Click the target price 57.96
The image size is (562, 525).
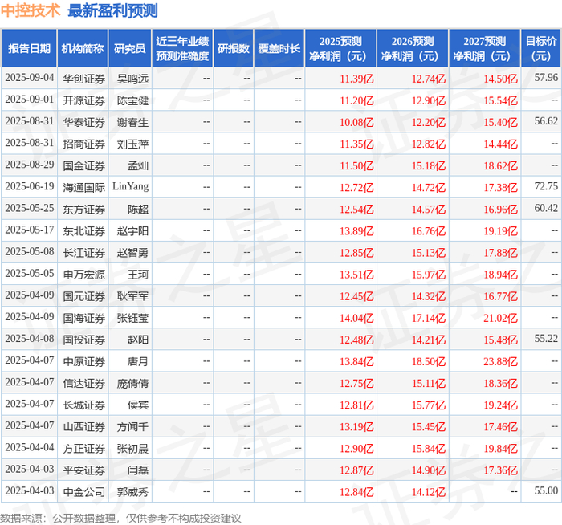546,77
